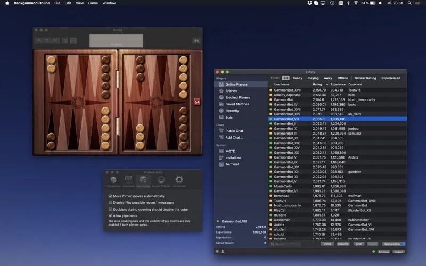
Task: Open Spotlight search in menu bar
Action: 409,3
